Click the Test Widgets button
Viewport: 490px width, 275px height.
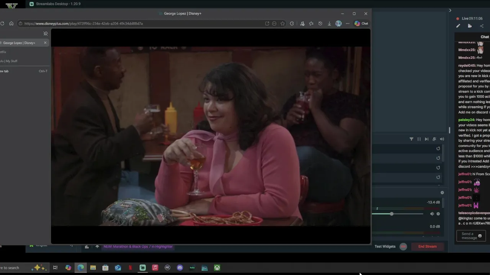(x=385, y=246)
